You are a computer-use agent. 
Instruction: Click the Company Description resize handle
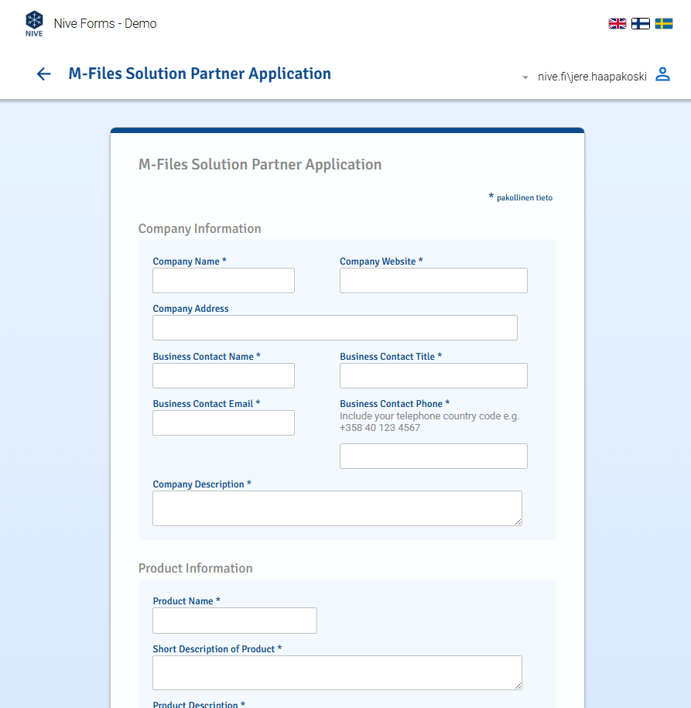[x=518, y=522]
